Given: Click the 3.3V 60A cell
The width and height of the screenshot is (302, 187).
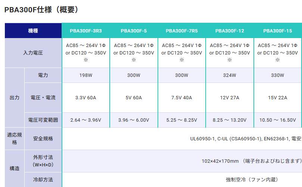Looking at the screenshot, I should click(x=86, y=98).
